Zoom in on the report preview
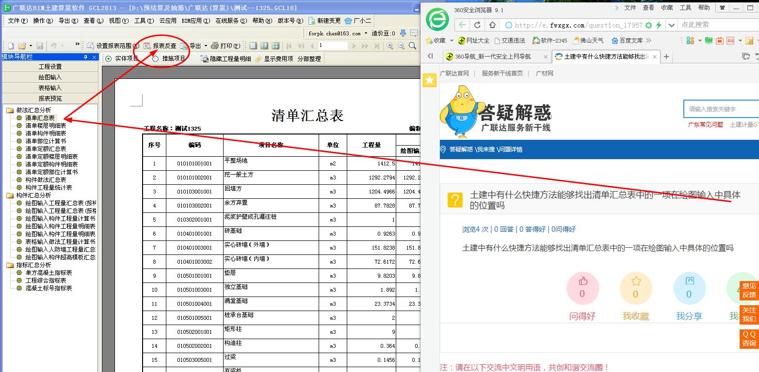 tap(390, 46)
